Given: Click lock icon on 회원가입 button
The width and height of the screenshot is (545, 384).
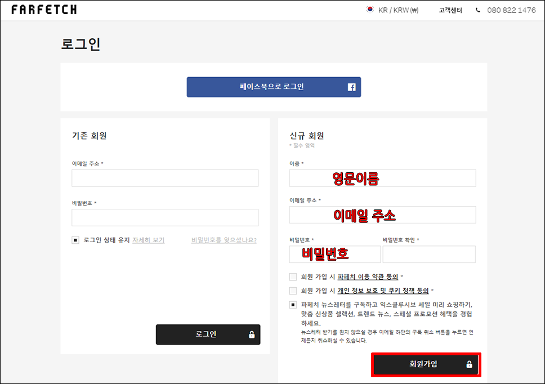Looking at the screenshot, I should pyautogui.click(x=469, y=364).
